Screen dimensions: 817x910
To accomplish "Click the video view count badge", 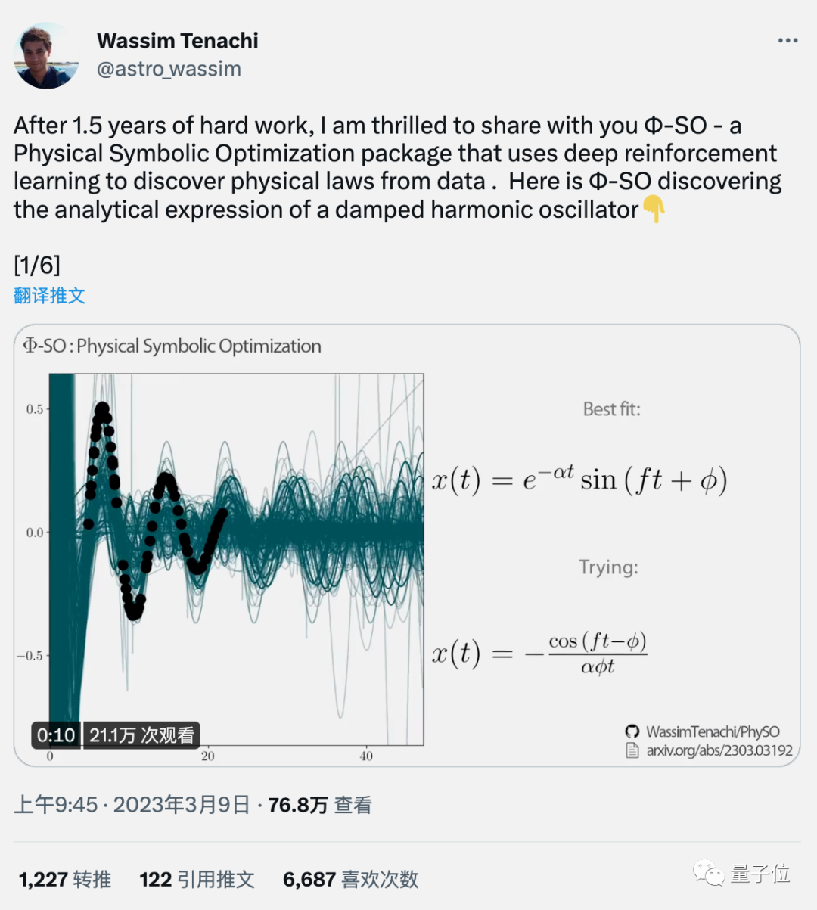I will click(141, 735).
